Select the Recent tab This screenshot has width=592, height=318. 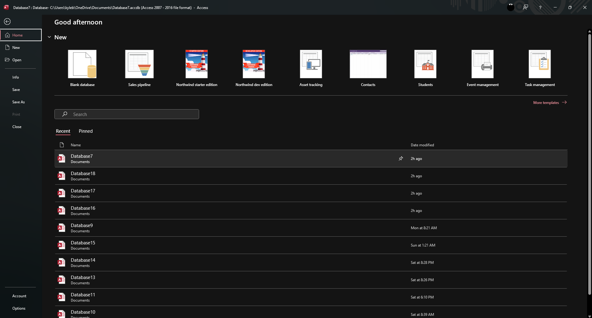63,131
